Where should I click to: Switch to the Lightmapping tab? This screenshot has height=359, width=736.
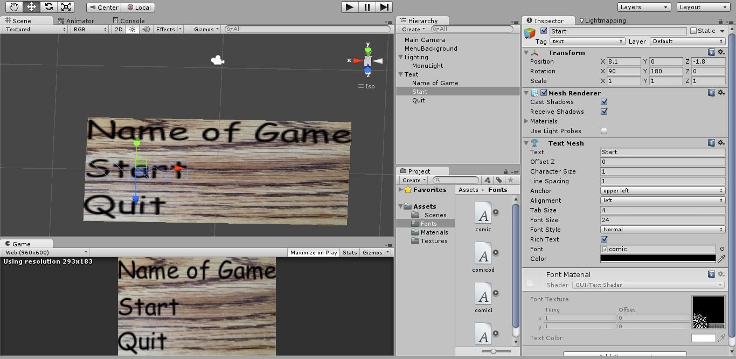pyautogui.click(x=604, y=20)
